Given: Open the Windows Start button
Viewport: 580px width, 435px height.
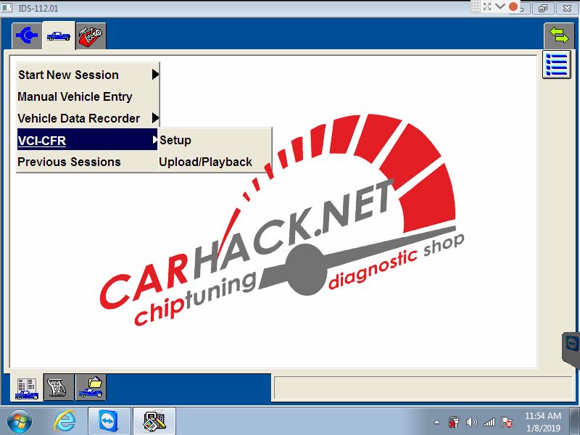Looking at the screenshot, I should (x=20, y=421).
